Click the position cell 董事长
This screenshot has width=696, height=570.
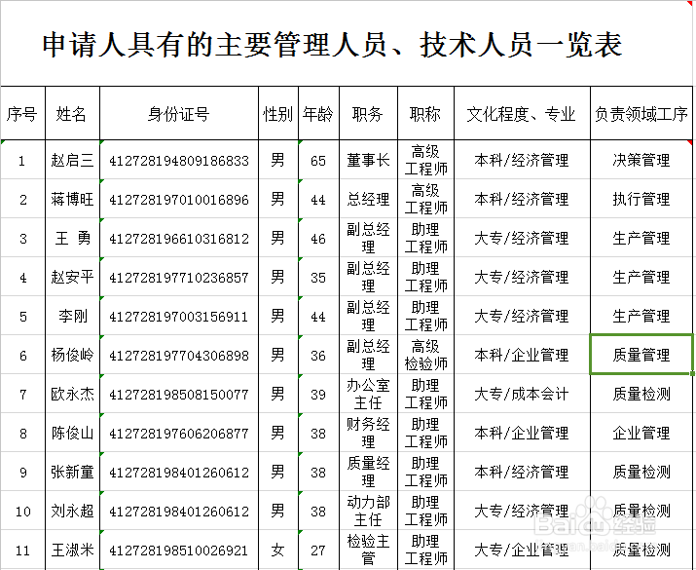[368, 160]
